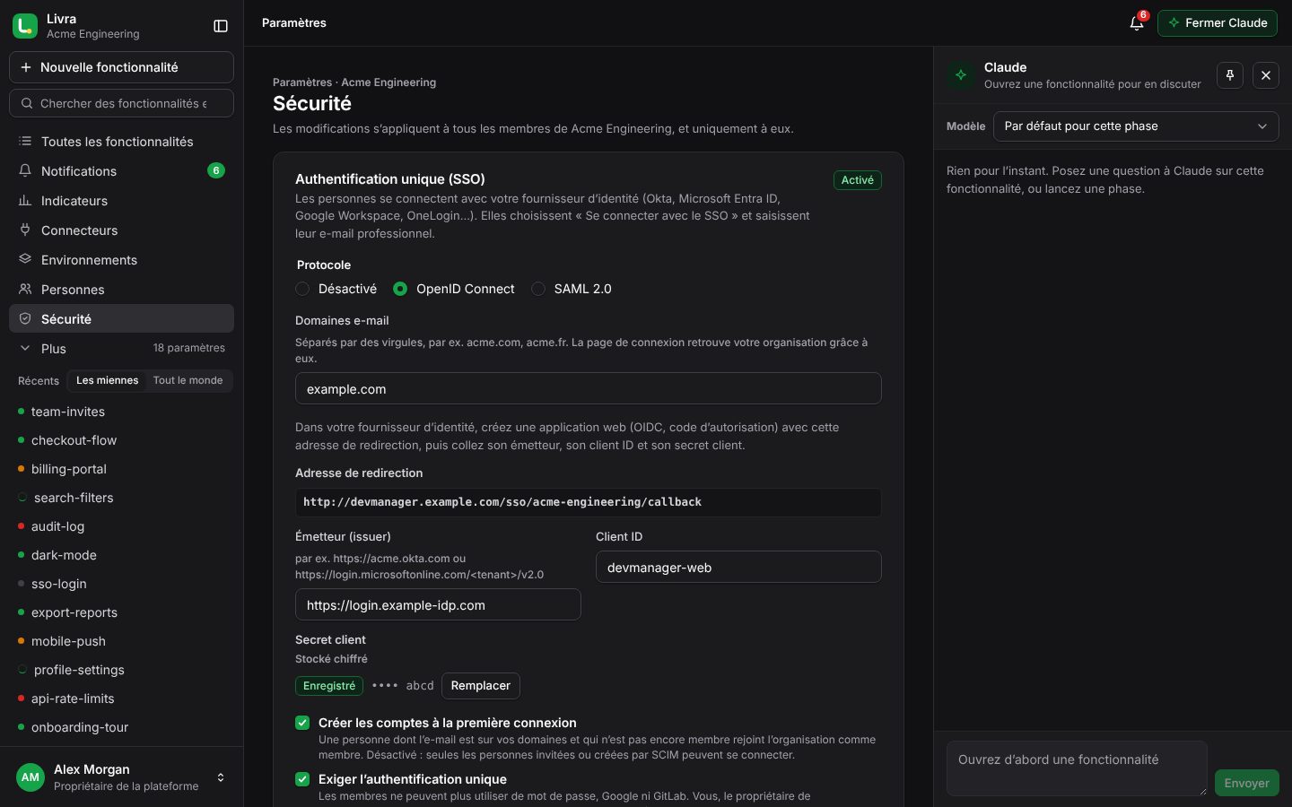1292x807 pixels.
Task: Edit the Domaines e-mail field
Action: (x=589, y=388)
